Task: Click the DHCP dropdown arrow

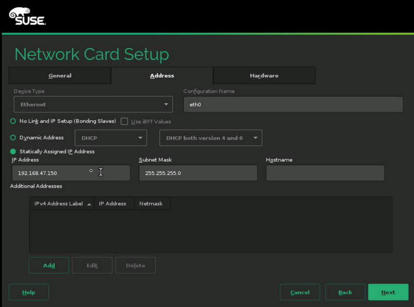Action: coord(140,138)
